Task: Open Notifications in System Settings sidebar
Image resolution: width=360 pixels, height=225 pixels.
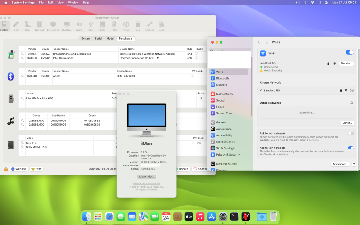Action: pyautogui.click(x=229, y=94)
